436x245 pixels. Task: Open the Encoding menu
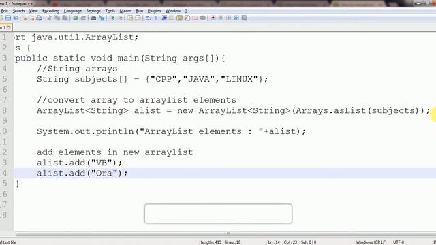(x=51, y=11)
